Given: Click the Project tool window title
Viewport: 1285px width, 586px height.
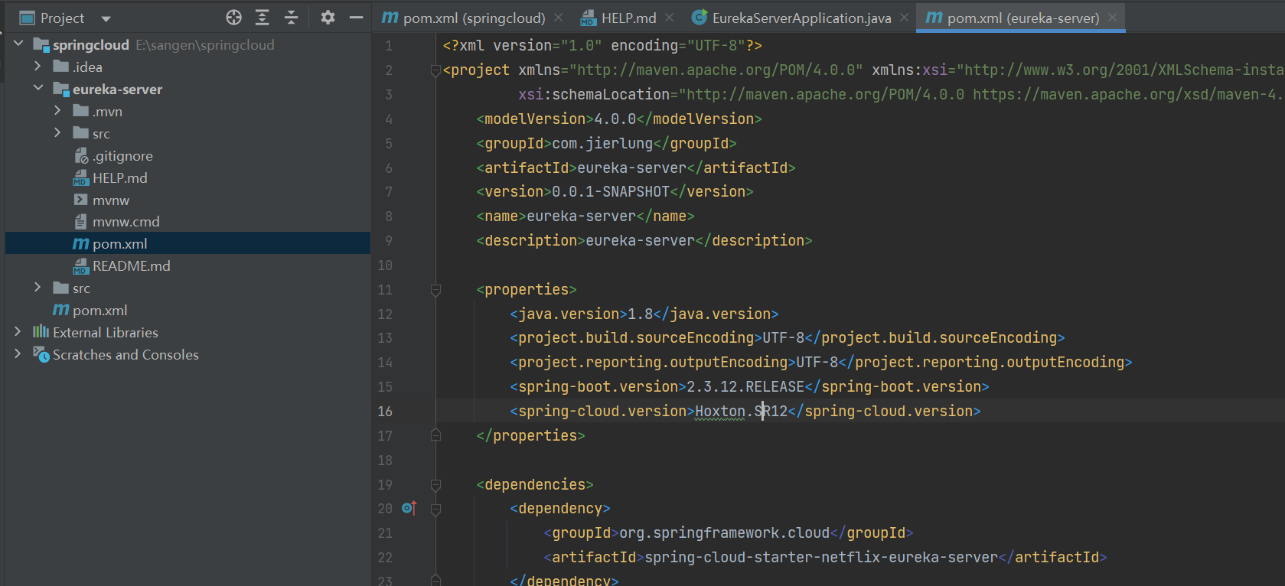Looking at the screenshot, I should (x=62, y=18).
